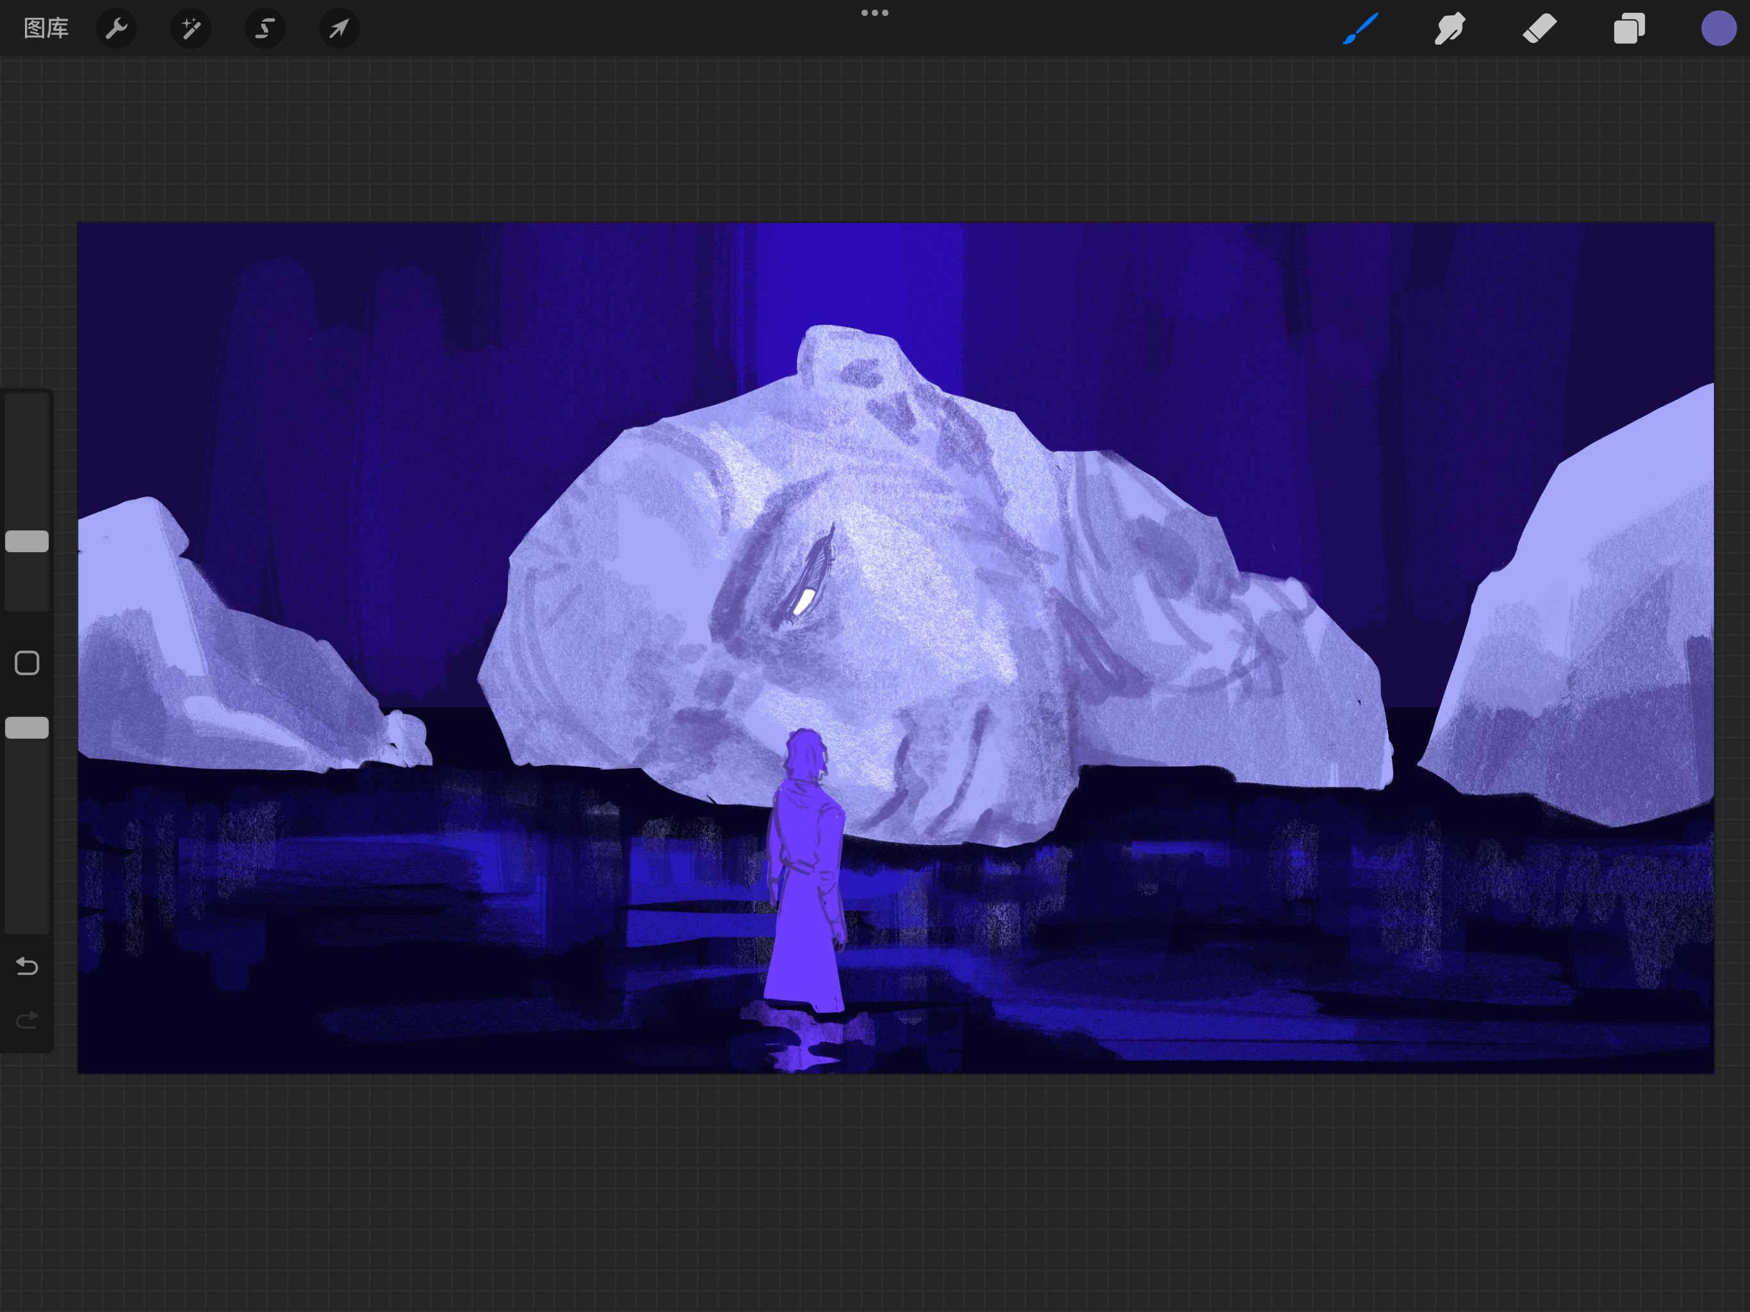Tap the three-dot multitasking menu at top
The image size is (1750, 1312).
pos(874,13)
